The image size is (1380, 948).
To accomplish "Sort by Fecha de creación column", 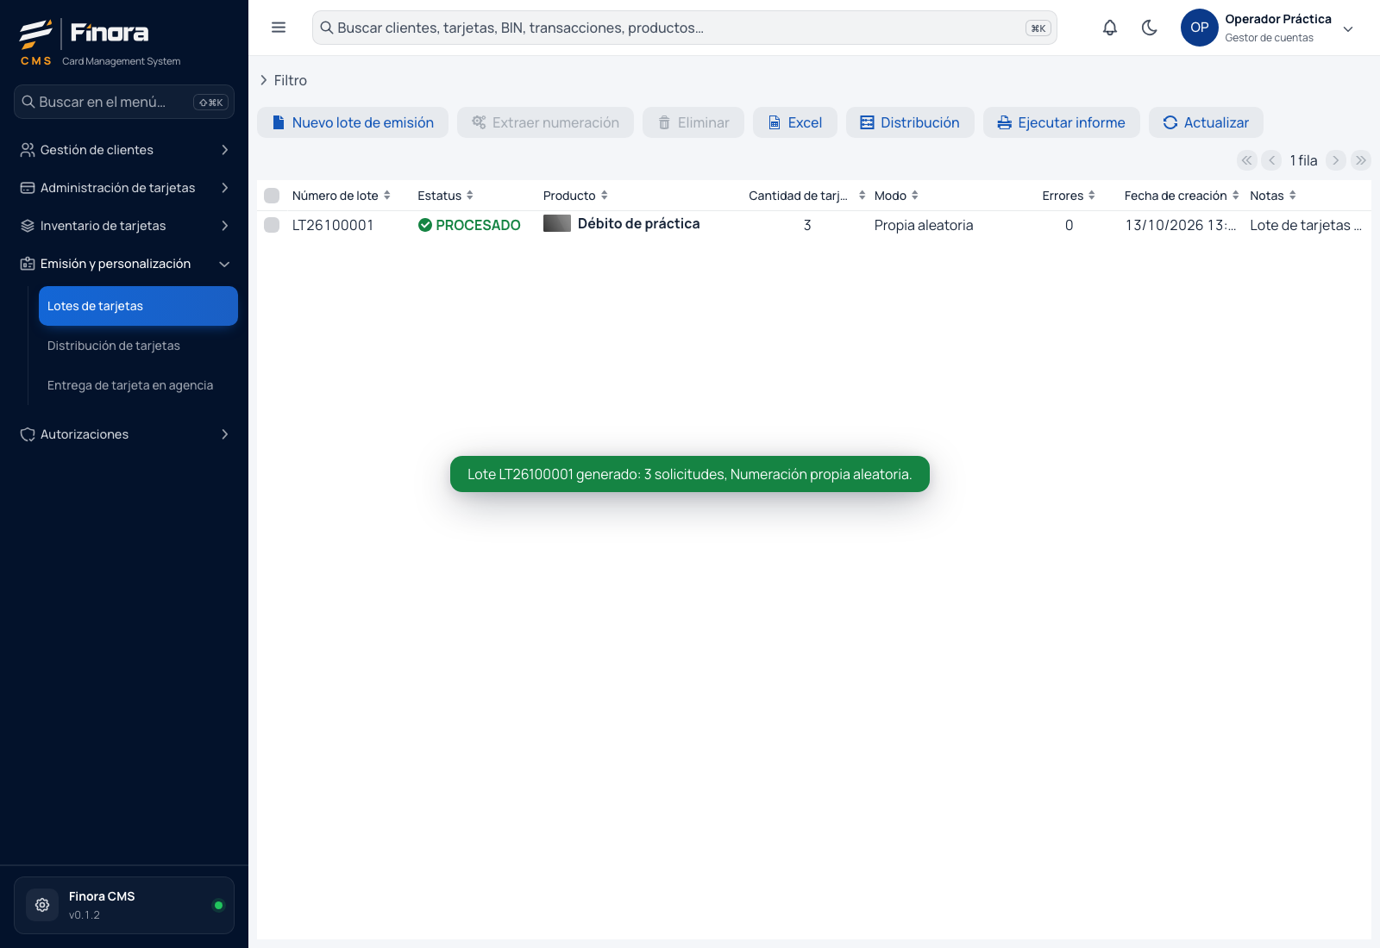I will (x=1235, y=196).
